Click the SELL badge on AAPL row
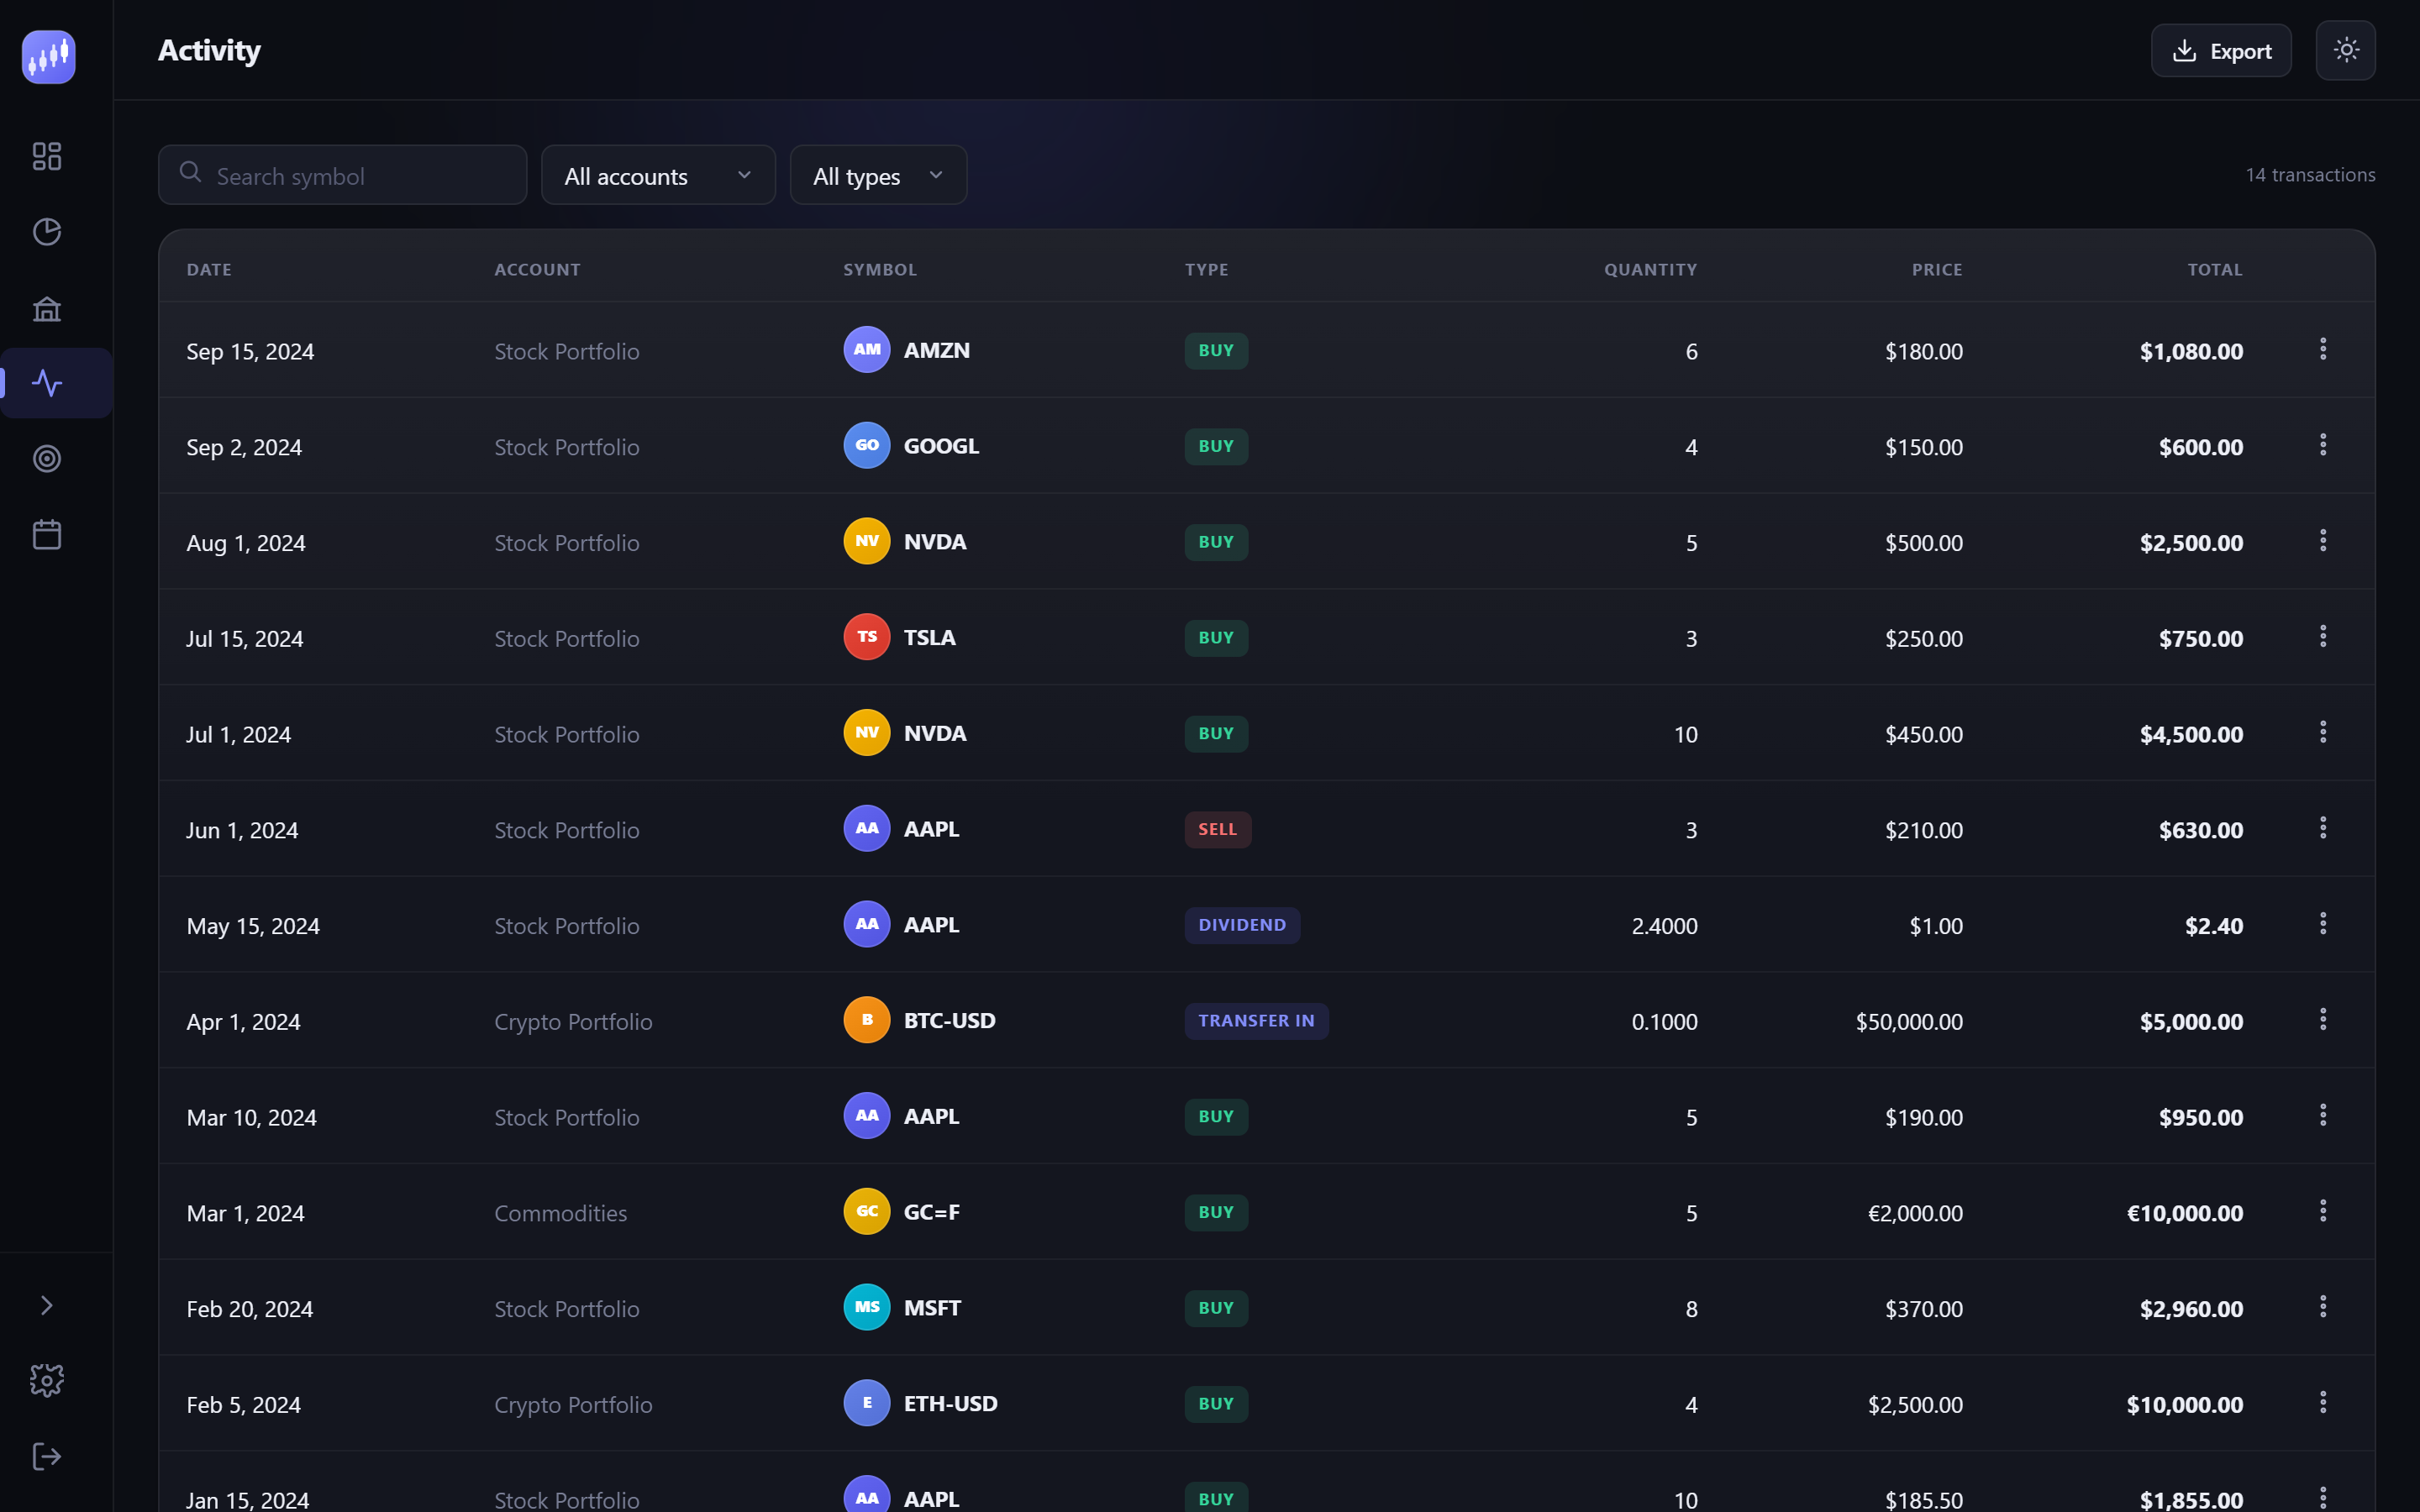 [1217, 829]
